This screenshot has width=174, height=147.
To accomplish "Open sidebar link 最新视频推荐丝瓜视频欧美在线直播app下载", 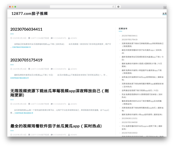I will click(x=143, y=58).
